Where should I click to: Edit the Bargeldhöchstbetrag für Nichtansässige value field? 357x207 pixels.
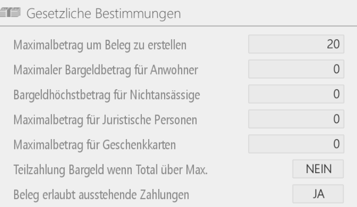point(296,94)
